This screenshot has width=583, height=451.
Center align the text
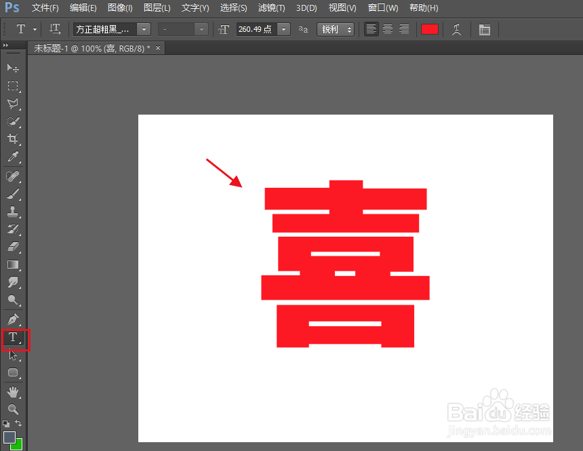coord(388,29)
